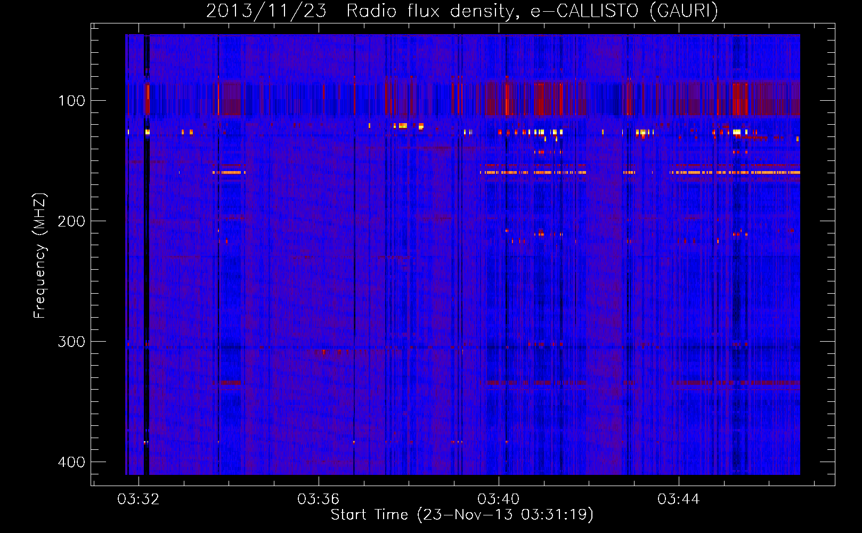Click the 03:32 time tick label
The image size is (862, 533).
[139, 499]
